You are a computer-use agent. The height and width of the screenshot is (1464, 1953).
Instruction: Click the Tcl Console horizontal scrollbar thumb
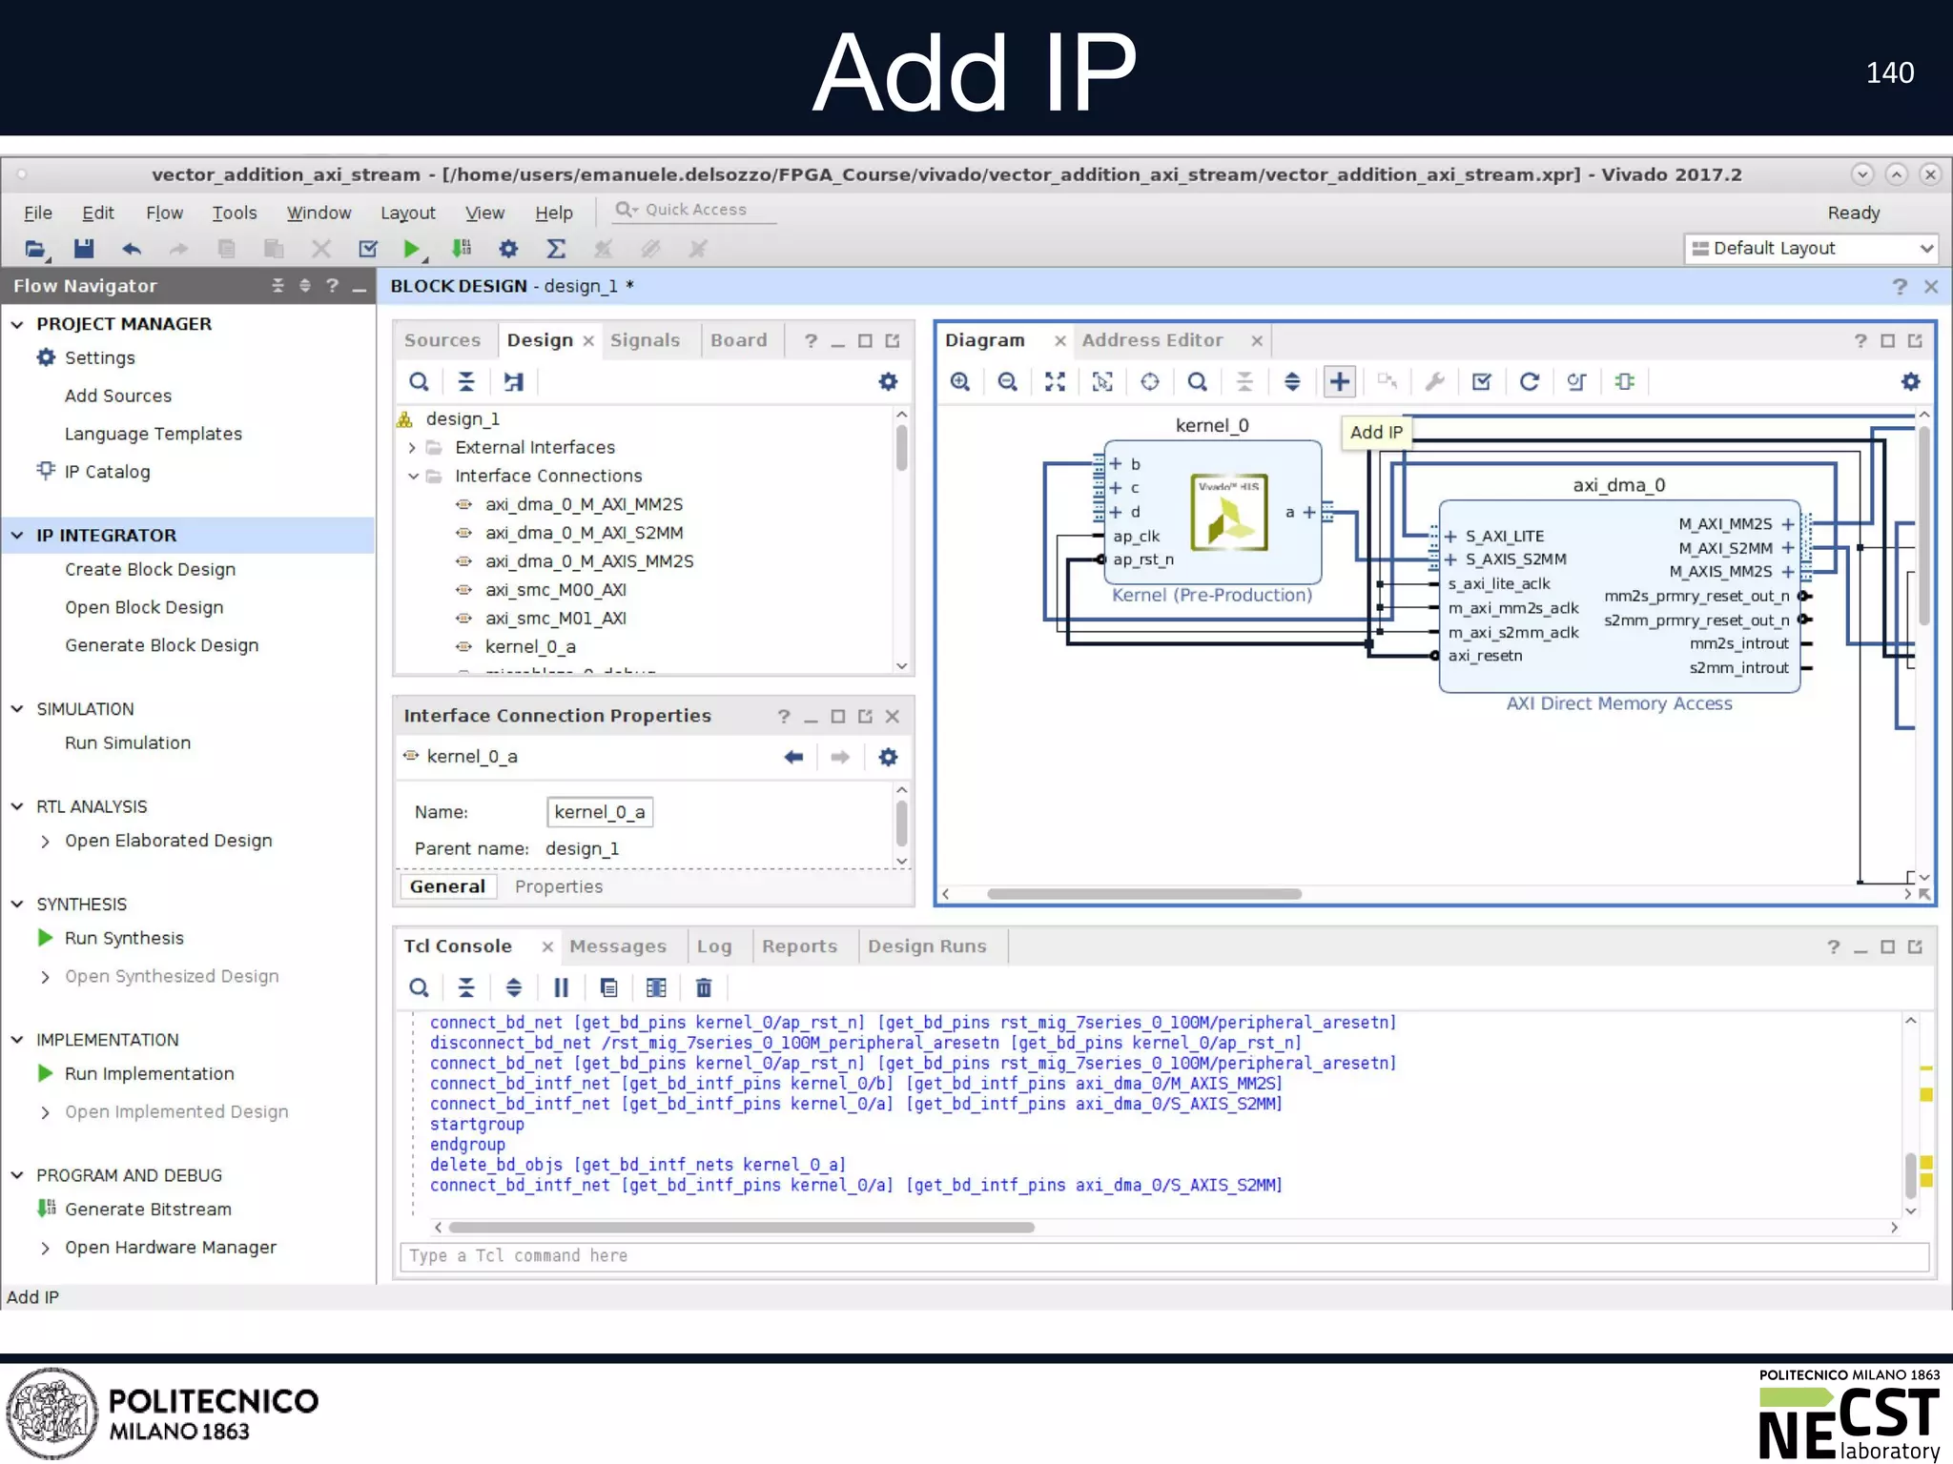(x=741, y=1228)
